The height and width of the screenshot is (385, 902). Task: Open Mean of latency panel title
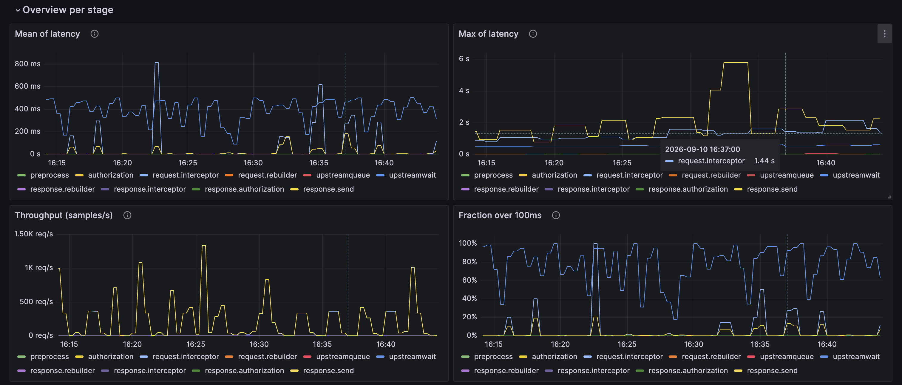pyautogui.click(x=48, y=34)
